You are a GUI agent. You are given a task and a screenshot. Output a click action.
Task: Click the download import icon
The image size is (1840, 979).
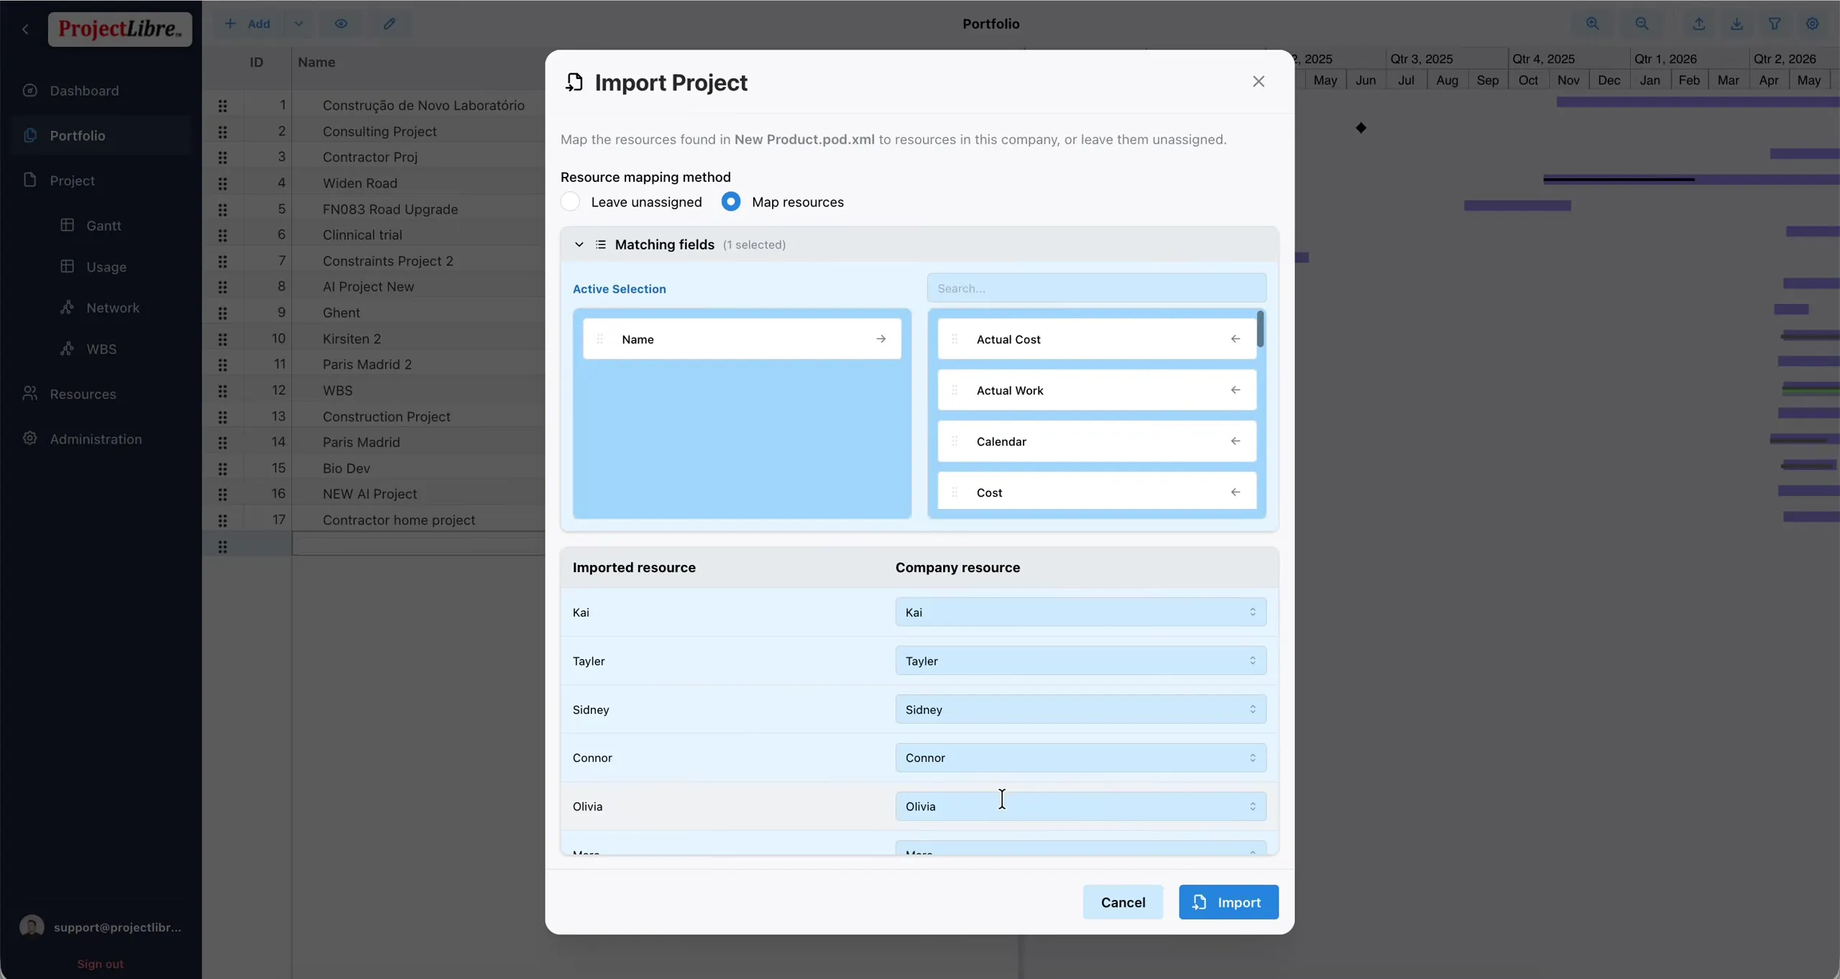1736,24
